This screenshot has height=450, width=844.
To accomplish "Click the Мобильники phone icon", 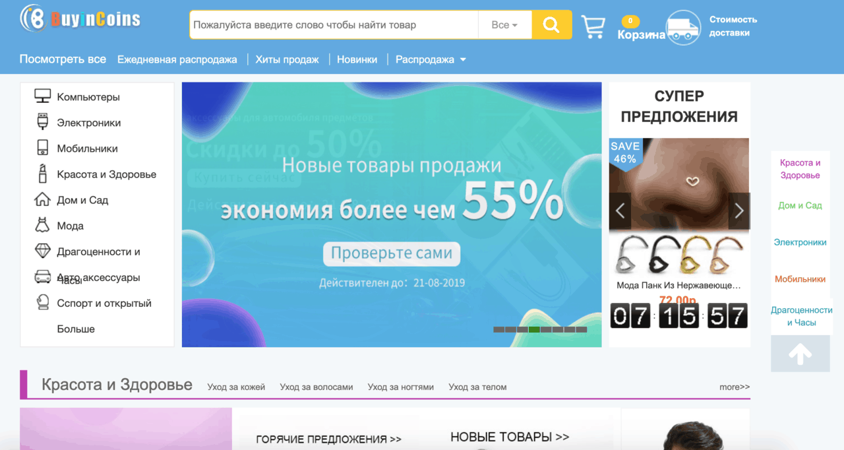I will tap(42, 148).
